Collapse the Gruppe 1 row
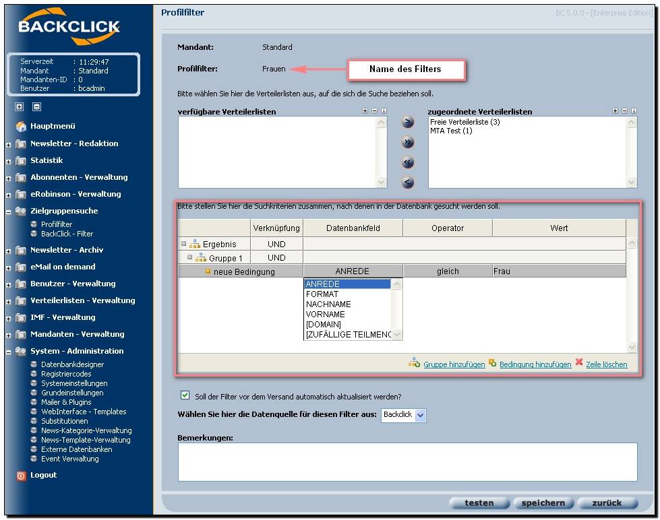660x520 pixels. [189, 257]
